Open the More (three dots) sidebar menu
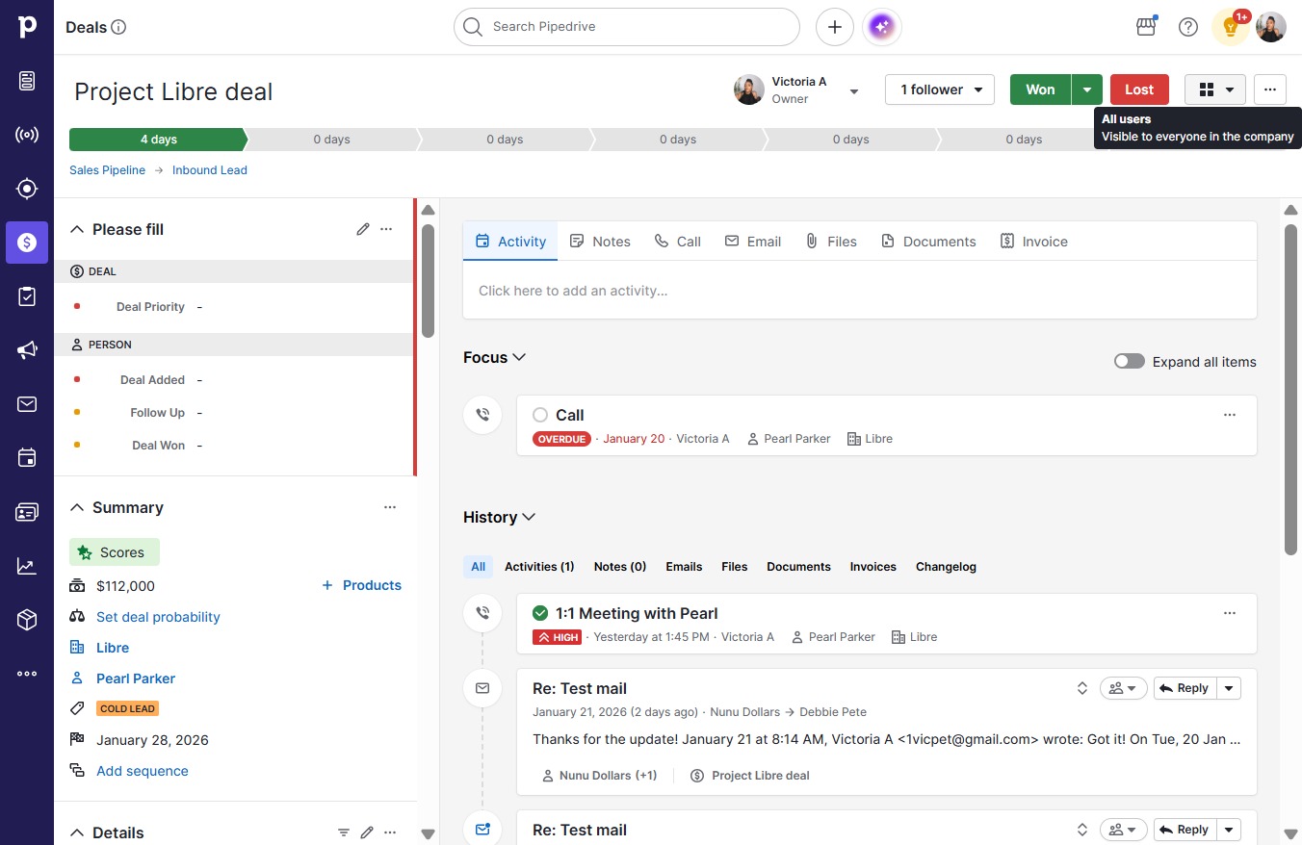This screenshot has height=845, width=1302. click(x=27, y=674)
